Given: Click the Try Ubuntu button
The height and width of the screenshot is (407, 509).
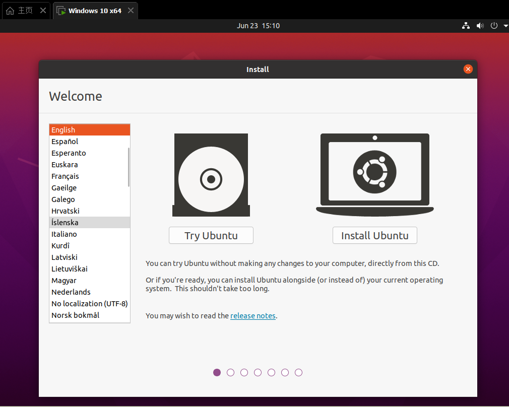Looking at the screenshot, I should [x=211, y=235].
